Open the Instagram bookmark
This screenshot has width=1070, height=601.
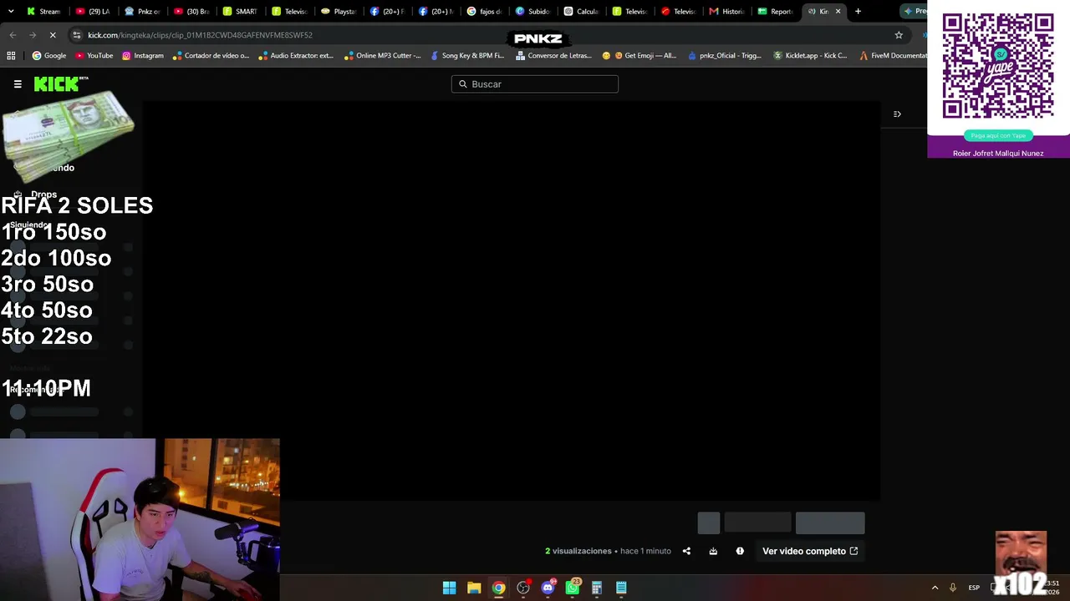point(143,56)
